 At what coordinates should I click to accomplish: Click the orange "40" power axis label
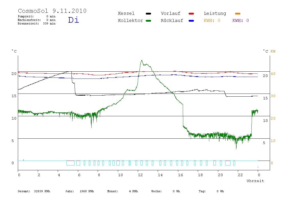tap(273, 74)
